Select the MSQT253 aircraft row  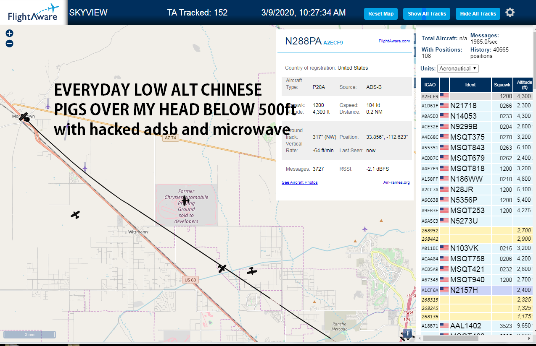(477, 210)
